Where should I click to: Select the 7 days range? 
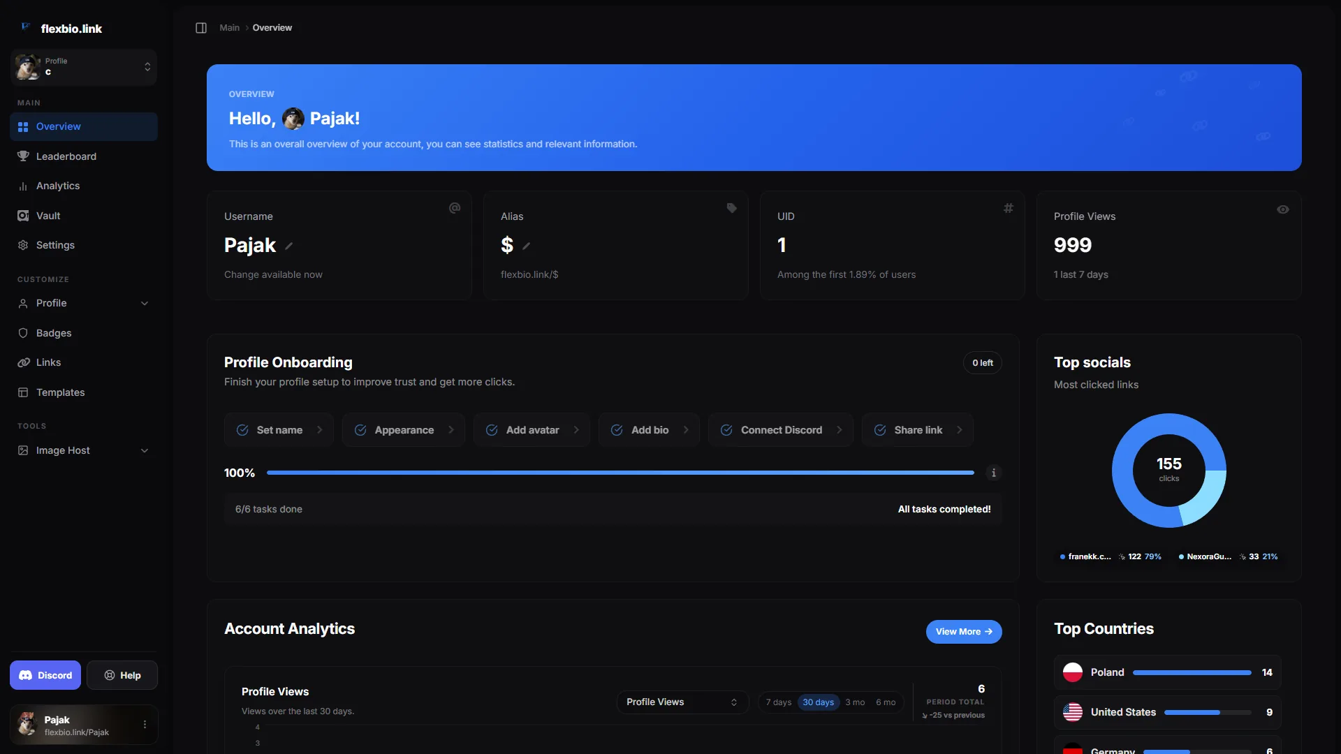[x=779, y=702]
